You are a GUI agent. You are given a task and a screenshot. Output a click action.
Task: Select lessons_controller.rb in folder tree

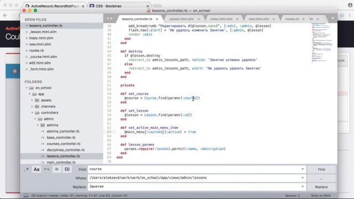click(x=63, y=156)
